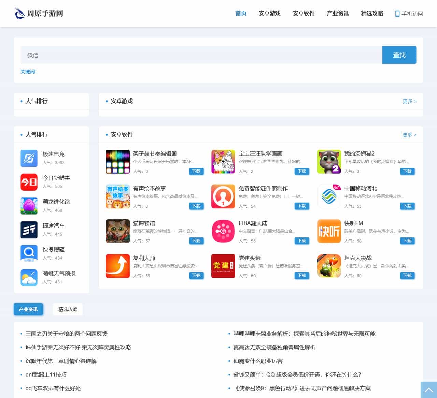437x398 pixels.
Task: Click the 周原手游网 site logo
Action: click(x=39, y=14)
